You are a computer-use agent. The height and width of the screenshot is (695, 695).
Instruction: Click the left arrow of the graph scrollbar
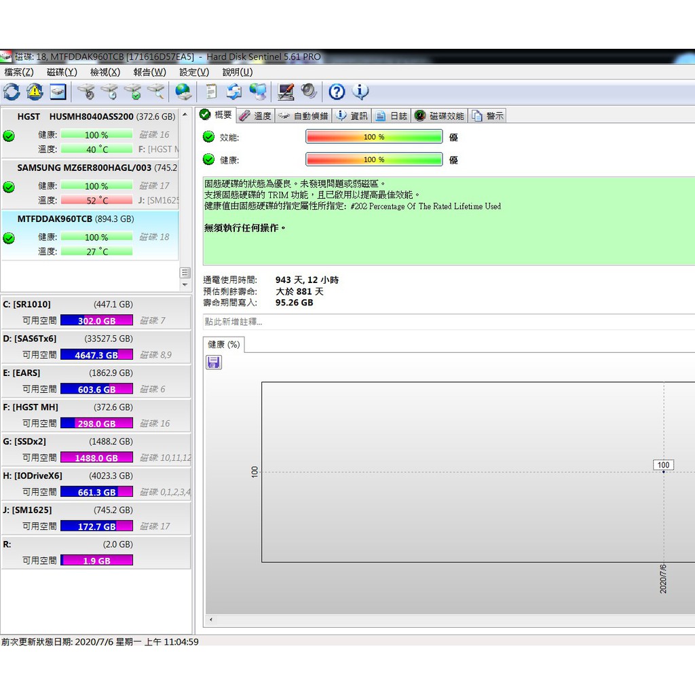point(210,620)
